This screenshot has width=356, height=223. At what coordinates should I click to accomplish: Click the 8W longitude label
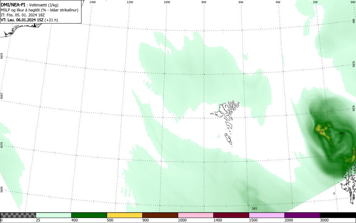click(x=204, y=2)
